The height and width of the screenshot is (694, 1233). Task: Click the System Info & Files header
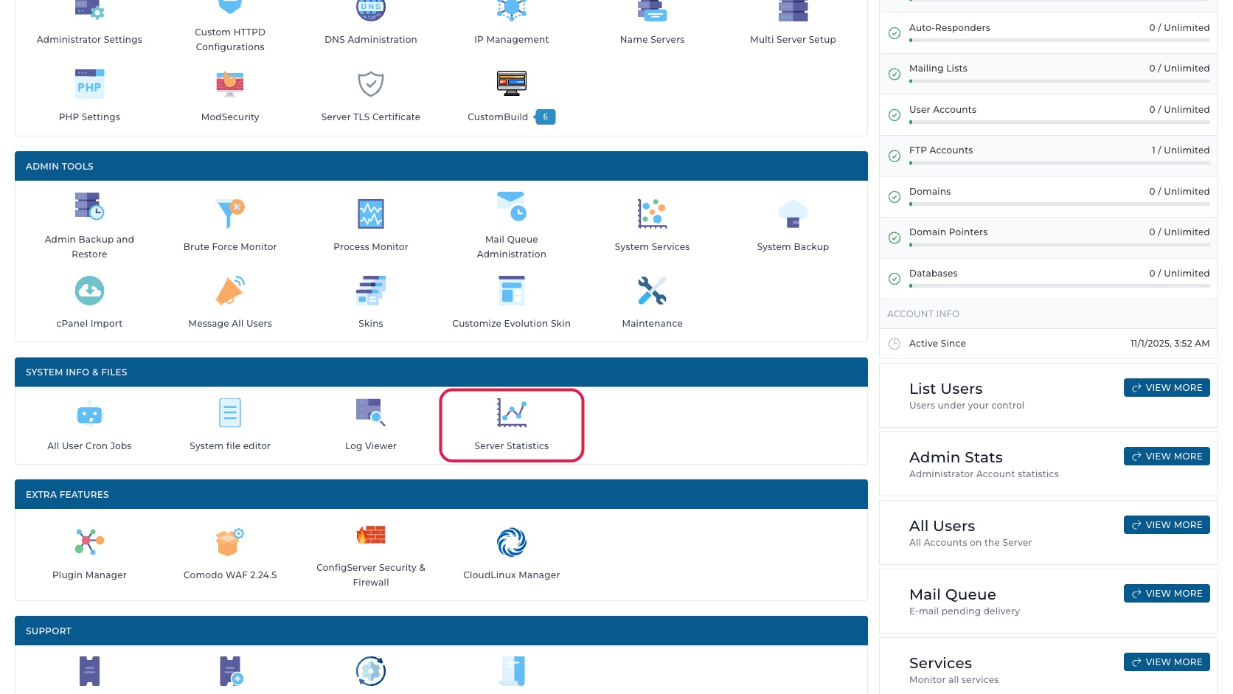441,372
